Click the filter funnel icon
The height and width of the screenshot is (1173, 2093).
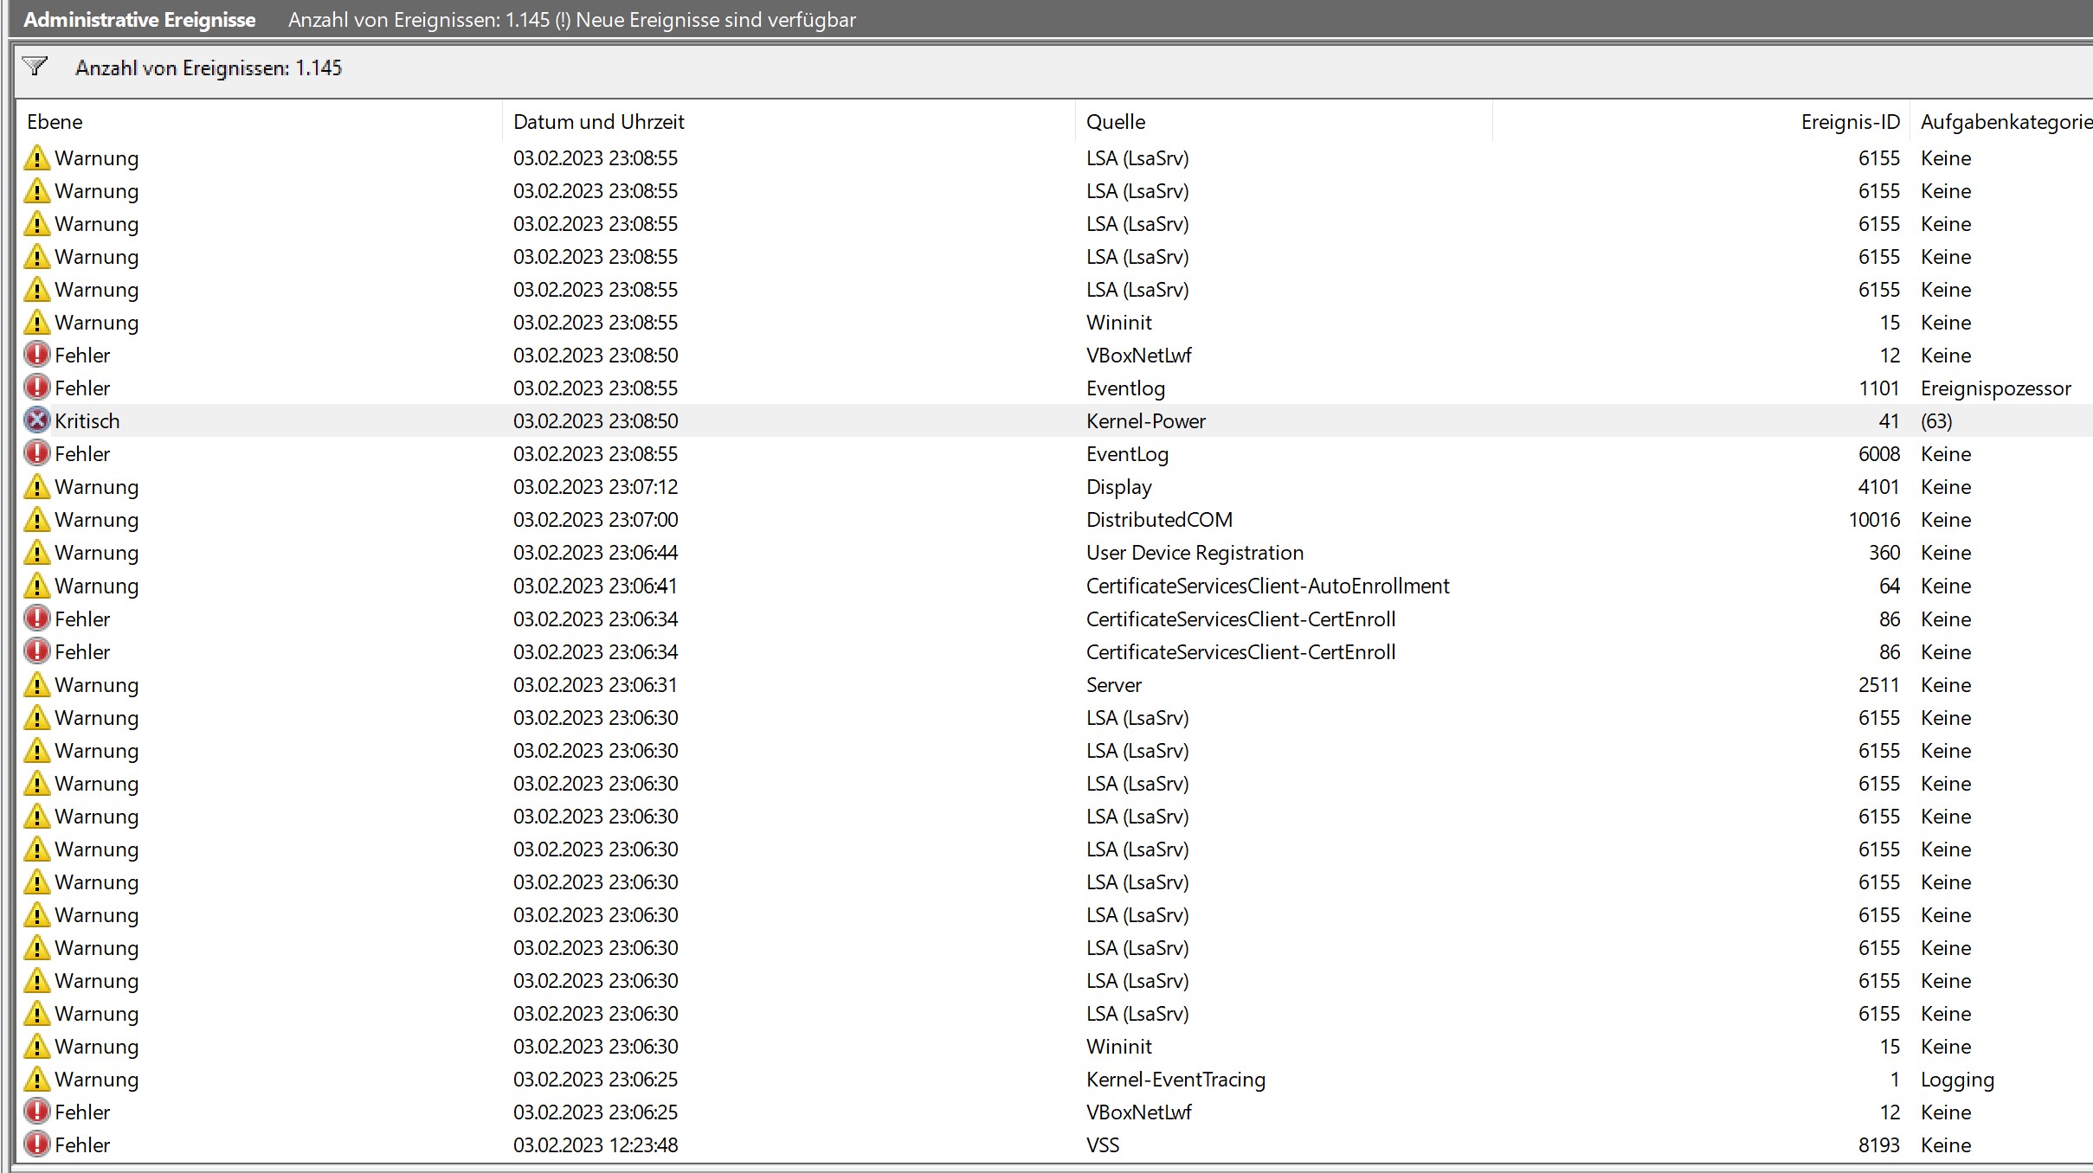pyautogui.click(x=35, y=67)
